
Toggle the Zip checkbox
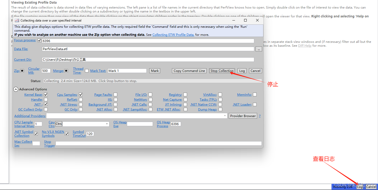pyautogui.click(x=22, y=71)
